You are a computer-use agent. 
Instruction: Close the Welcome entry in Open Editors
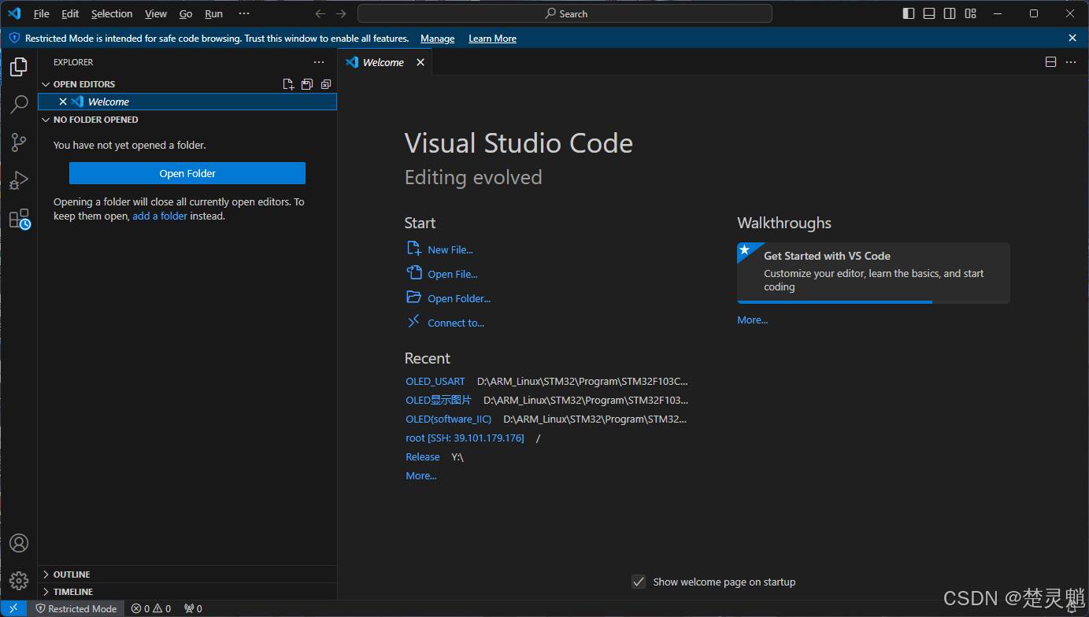[x=63, y=102]
